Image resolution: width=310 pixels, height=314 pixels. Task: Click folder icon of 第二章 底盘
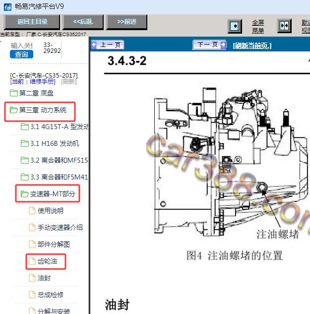[14, 93]
